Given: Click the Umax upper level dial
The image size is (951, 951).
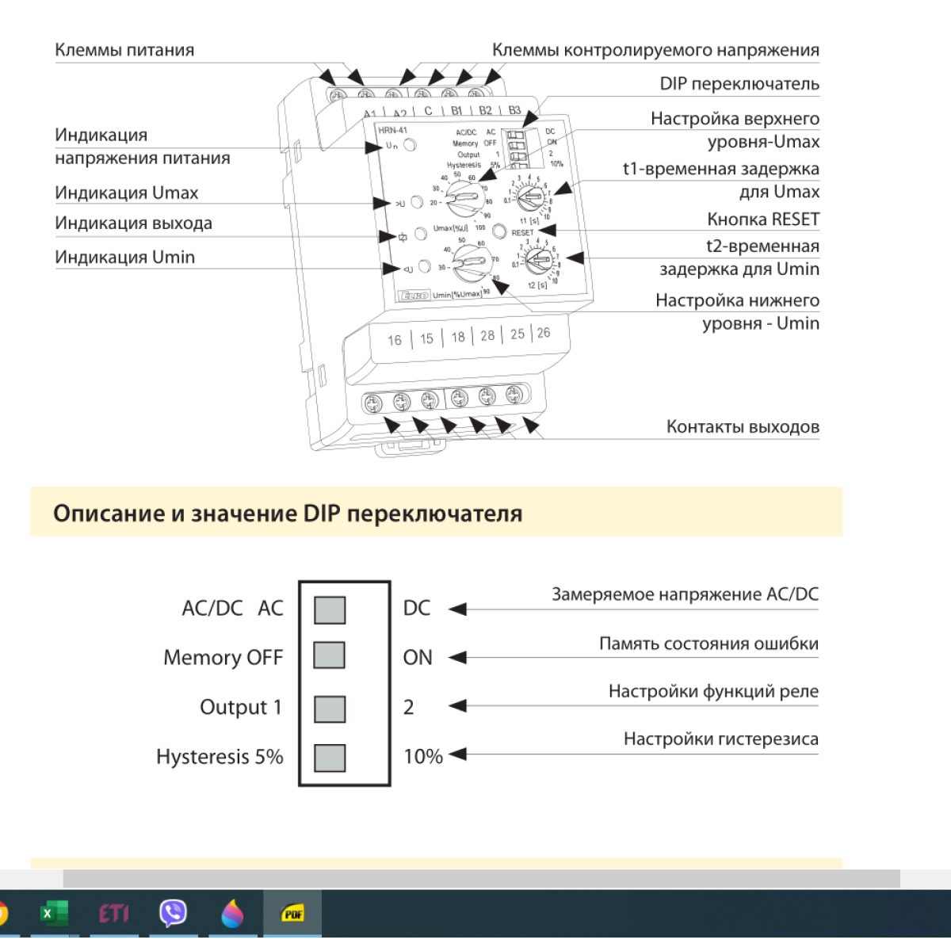Looking at the screenshot, I should pyautogui.click(x=465, y=199).
